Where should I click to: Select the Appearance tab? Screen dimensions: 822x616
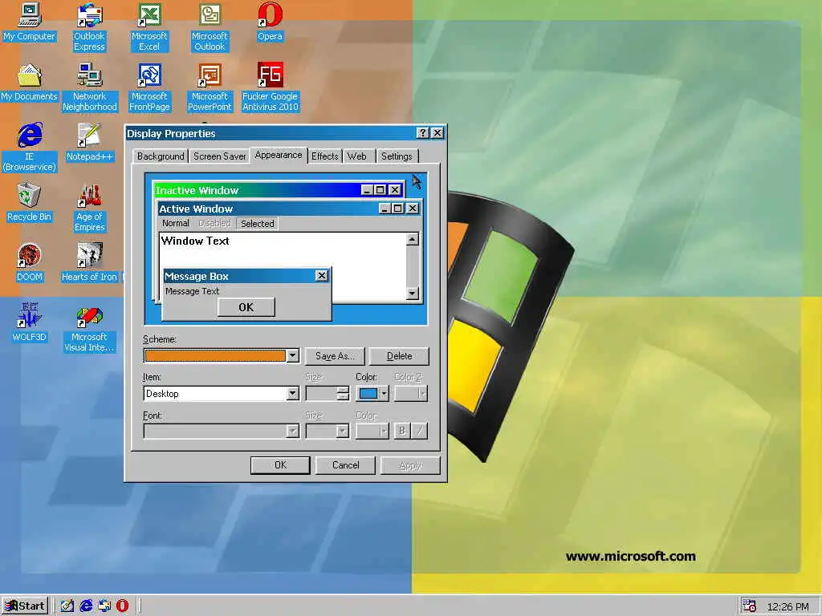click(279, 155)
